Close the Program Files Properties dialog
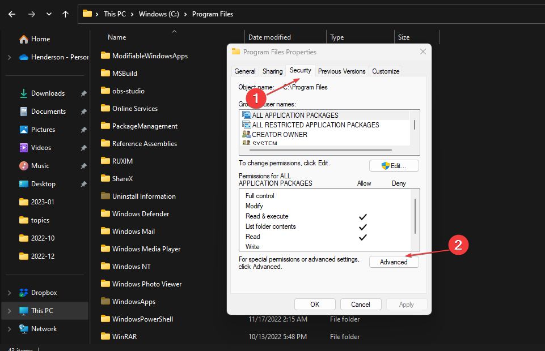This screenshot has width=545, height=351. tap(423, 52)
